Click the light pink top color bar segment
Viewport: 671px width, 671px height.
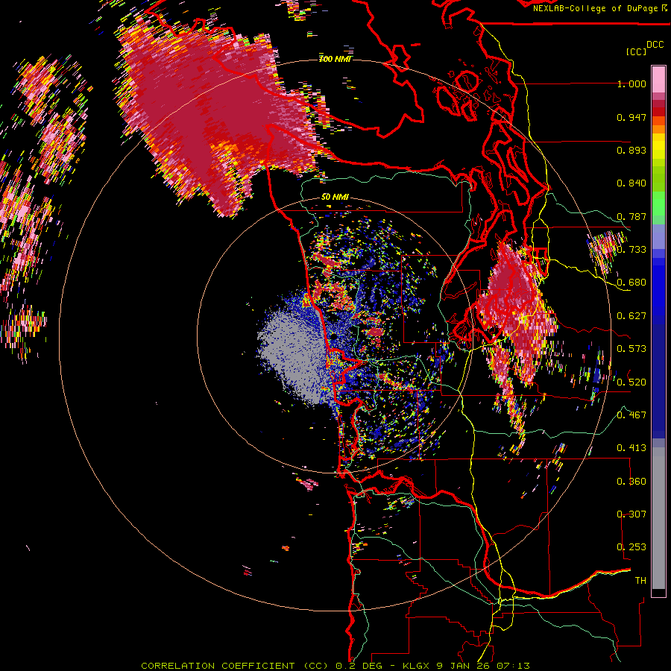click(x=658, y=79)
